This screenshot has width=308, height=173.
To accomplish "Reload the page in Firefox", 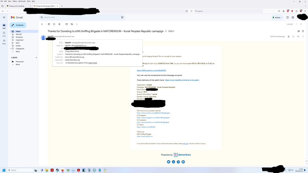I will pyautogui.click(x=191, y=11).
